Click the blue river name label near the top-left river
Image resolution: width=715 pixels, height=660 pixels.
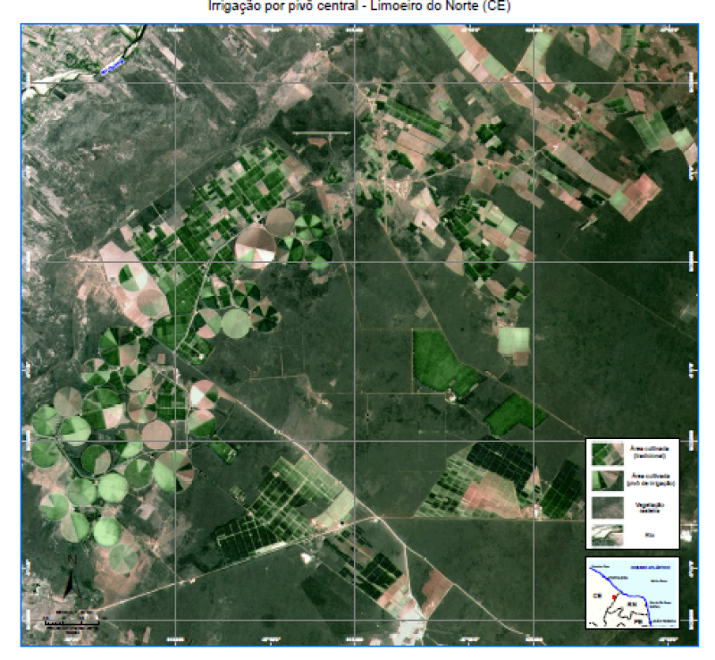(x=112, y=67)
